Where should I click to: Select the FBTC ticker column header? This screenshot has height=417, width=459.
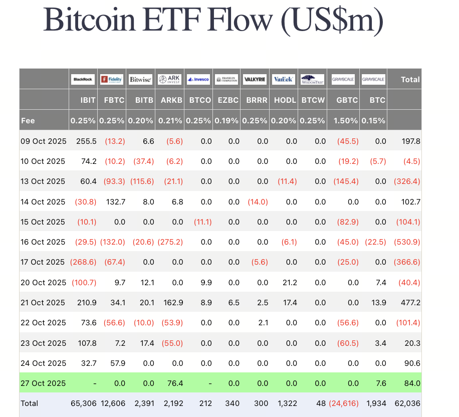pyautogui.click(x=113, y=100)
